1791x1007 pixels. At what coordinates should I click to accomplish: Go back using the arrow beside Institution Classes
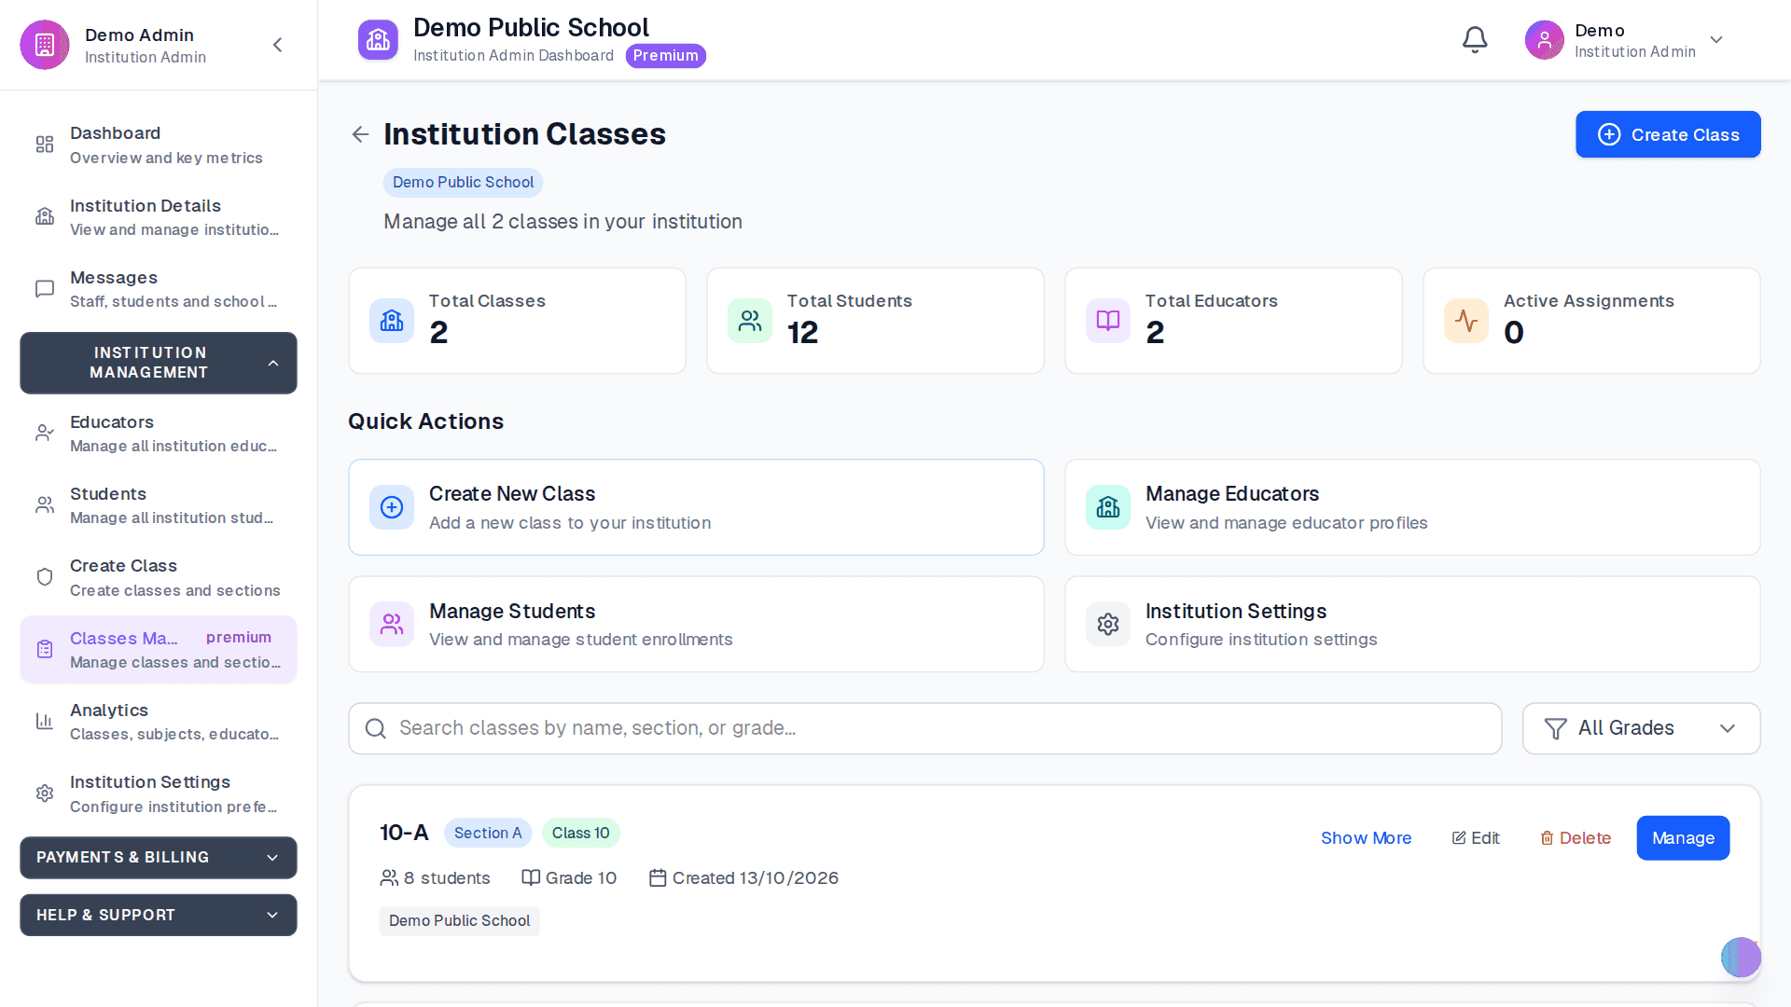coord(360,134)
